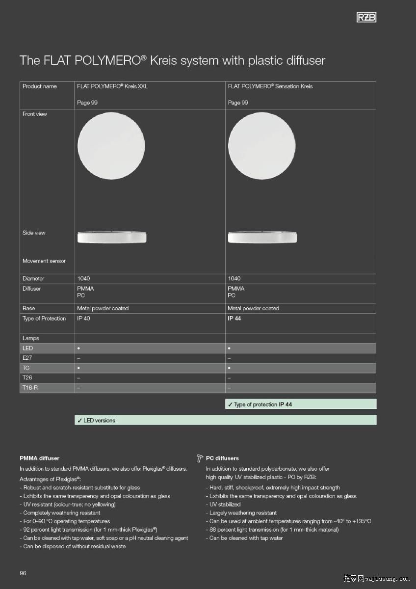Click 'Can be disposed of without residual waste'
Screen dimensions: 416x589
(73, 546)
